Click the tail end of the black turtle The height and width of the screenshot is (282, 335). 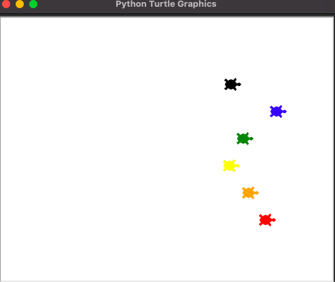[225, 85]
